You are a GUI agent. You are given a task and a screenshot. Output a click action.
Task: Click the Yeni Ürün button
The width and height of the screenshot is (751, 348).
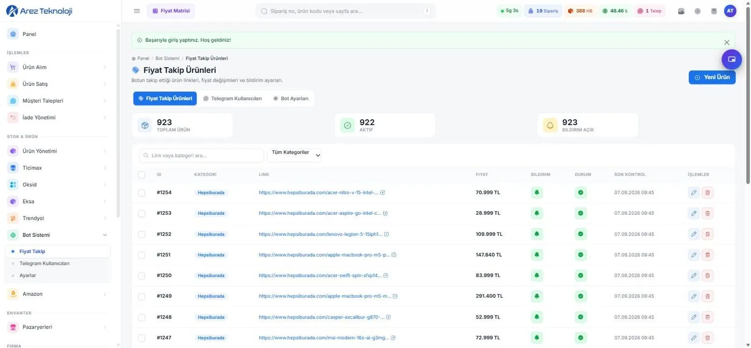click(x=712, y=77)
